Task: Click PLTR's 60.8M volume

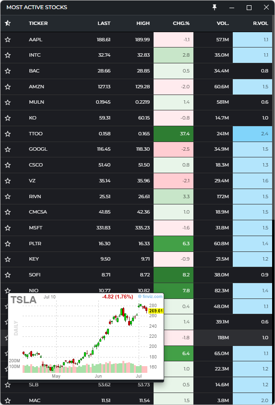Action: click(222, 244)
